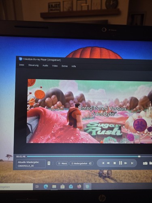The image size is (152, 203).
Task: Click the playing video frame
Action: tap(89, 111)
